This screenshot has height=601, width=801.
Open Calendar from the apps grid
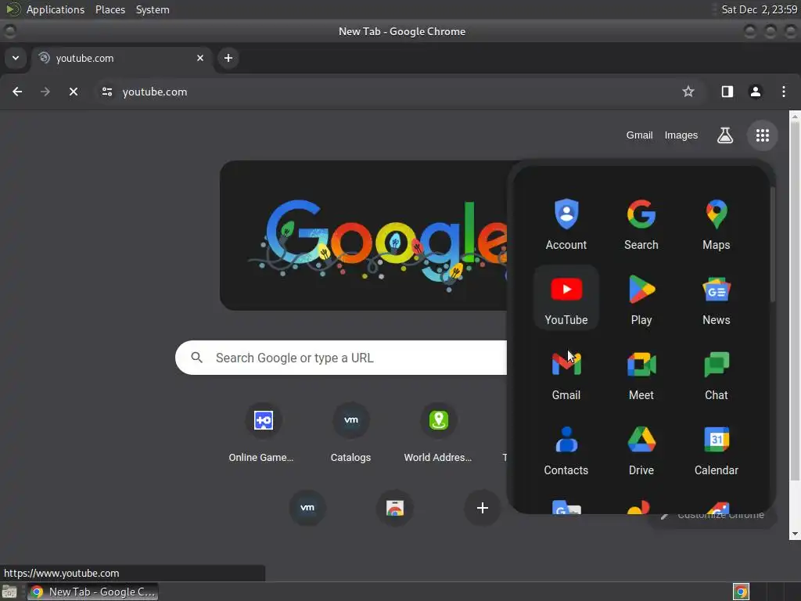[x=717, y=449]
